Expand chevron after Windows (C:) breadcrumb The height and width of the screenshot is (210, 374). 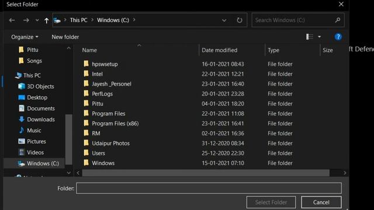(x=134, y=20)
